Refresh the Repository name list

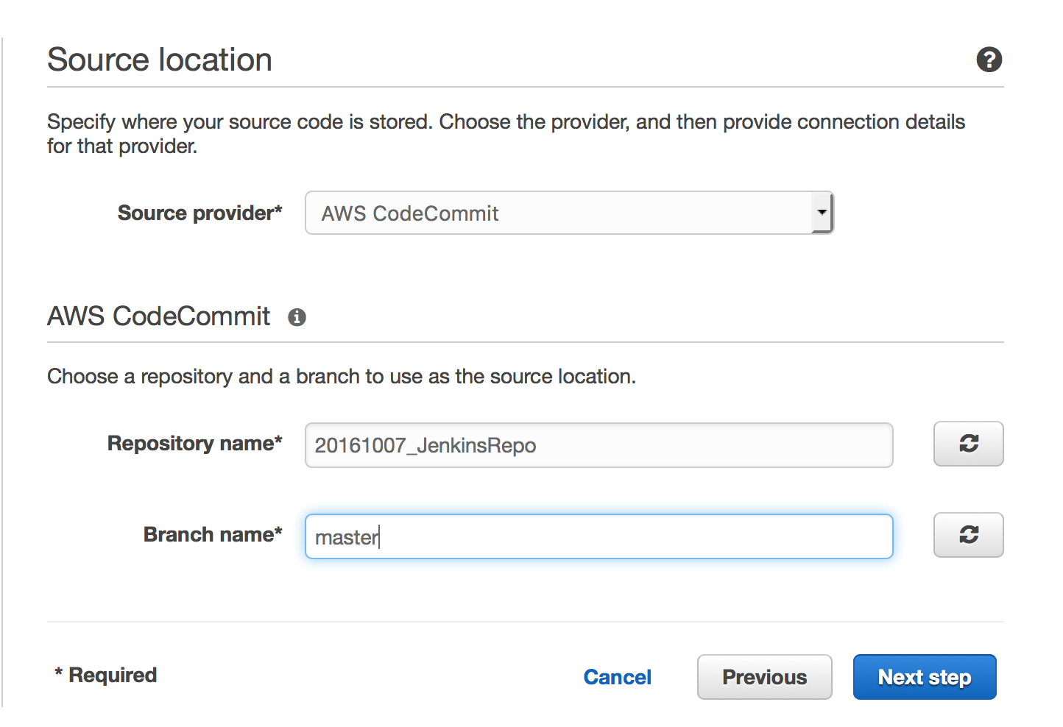coord(968,444)
